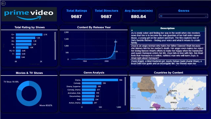Image resolution: width=211 pixels, height=119 pixels.
Task: Select Japan on the map
Action: [x=198, y=95]
